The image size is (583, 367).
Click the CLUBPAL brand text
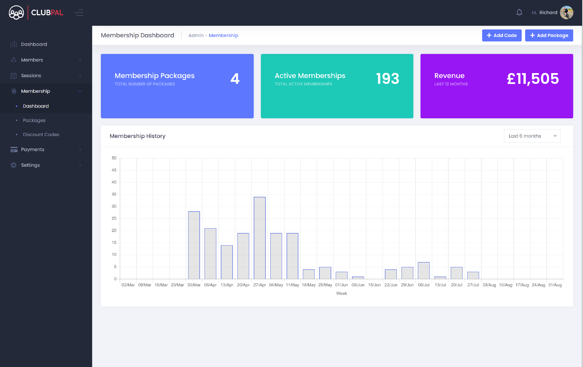click(x=47, y=13)
